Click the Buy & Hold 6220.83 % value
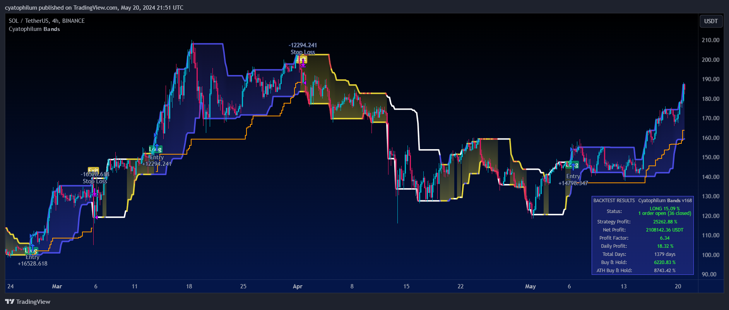 665,262
